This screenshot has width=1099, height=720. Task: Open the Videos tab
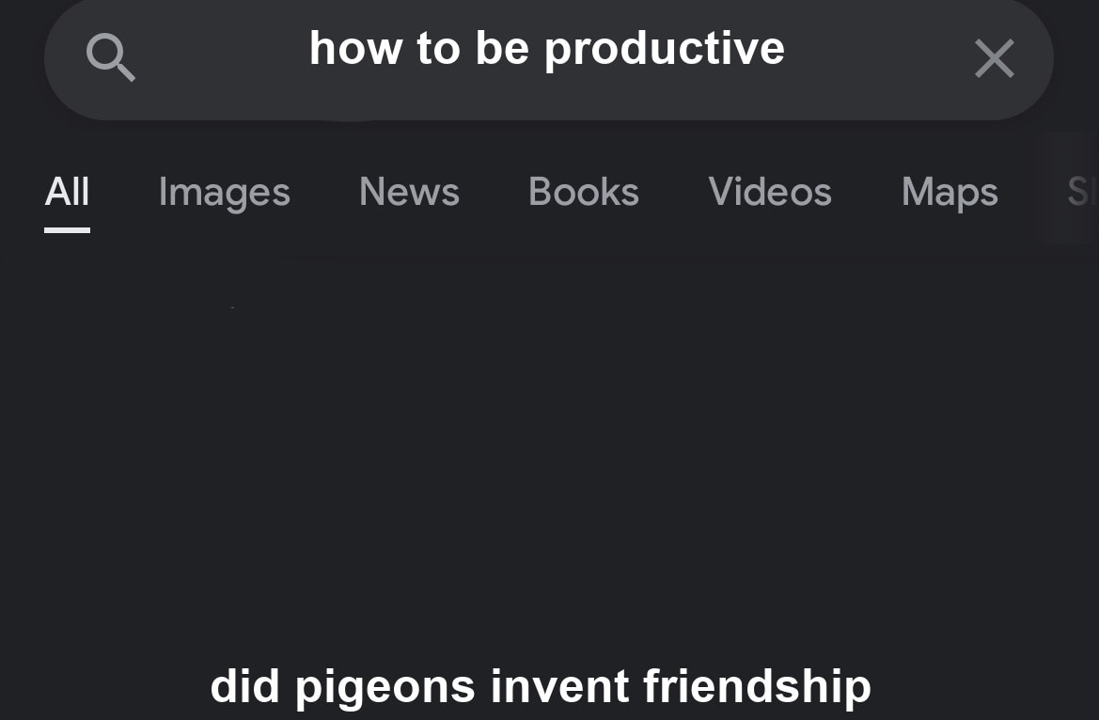coord(769,193)
